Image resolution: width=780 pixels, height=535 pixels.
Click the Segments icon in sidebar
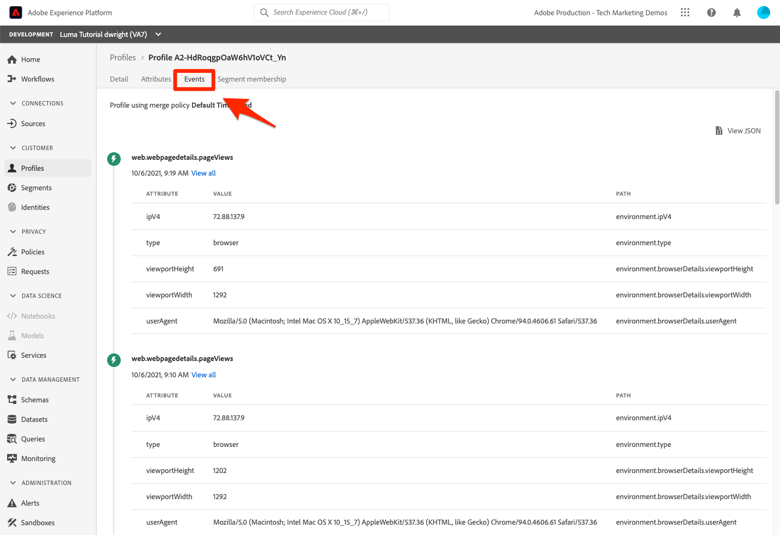click(12, 188)
